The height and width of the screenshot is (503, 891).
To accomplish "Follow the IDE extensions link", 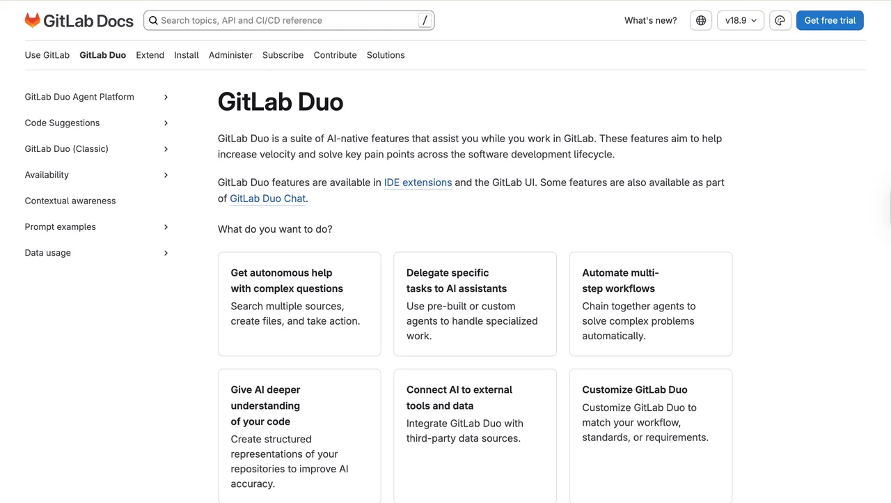I will point(418,183).
